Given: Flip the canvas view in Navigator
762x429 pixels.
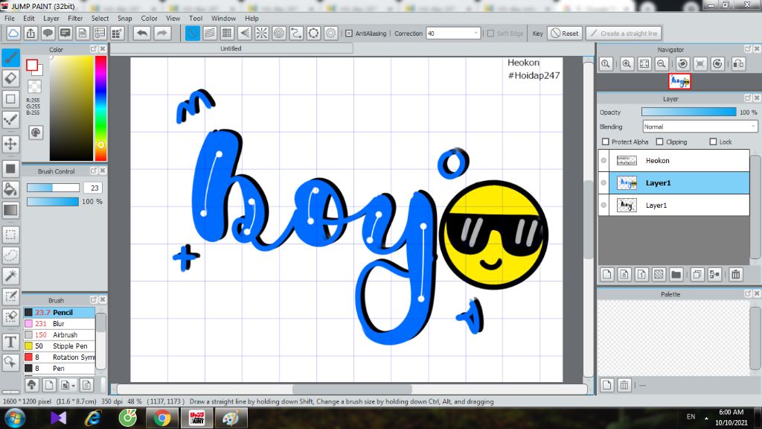Looking at the screenshot, I should (x=739, y=64).
